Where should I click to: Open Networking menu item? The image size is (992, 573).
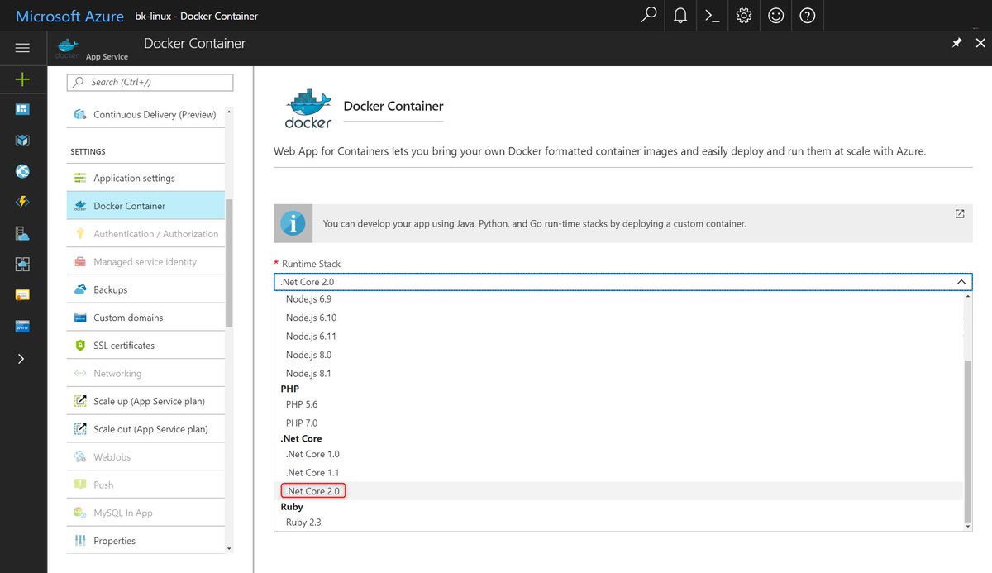145,374
